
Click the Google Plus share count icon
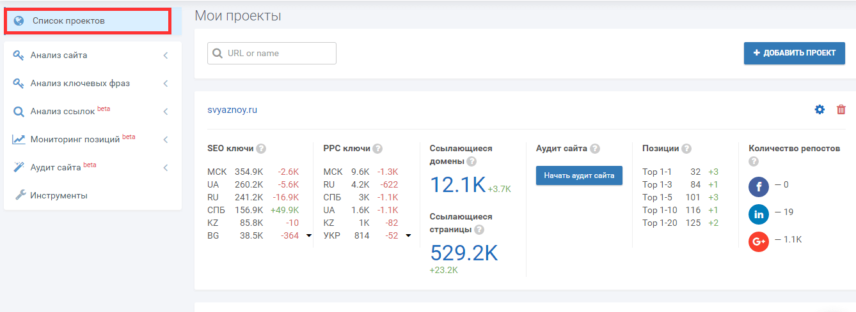pos(759,242)
